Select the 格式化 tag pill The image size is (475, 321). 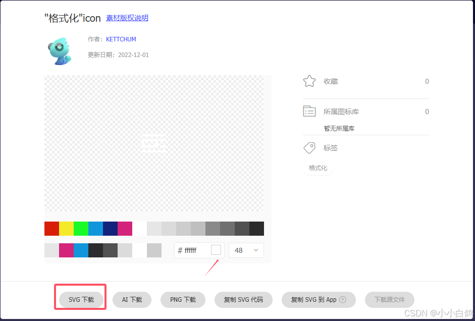click(318, 168)
